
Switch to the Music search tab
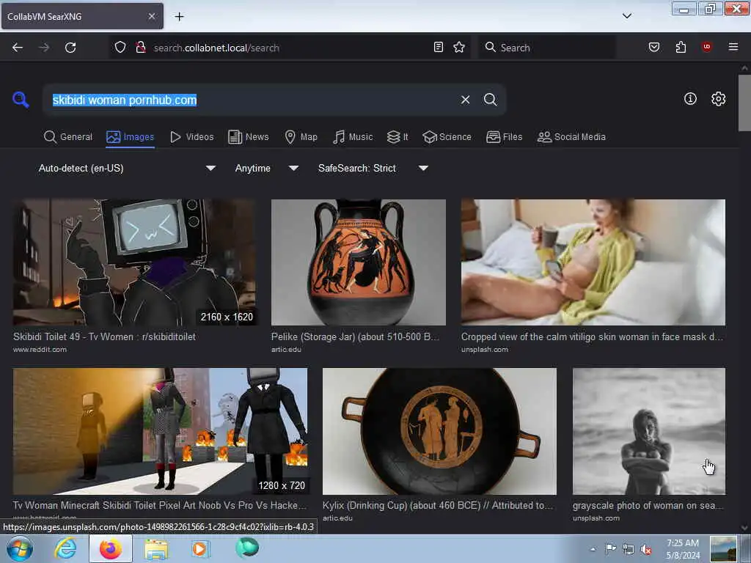(353, 137)
